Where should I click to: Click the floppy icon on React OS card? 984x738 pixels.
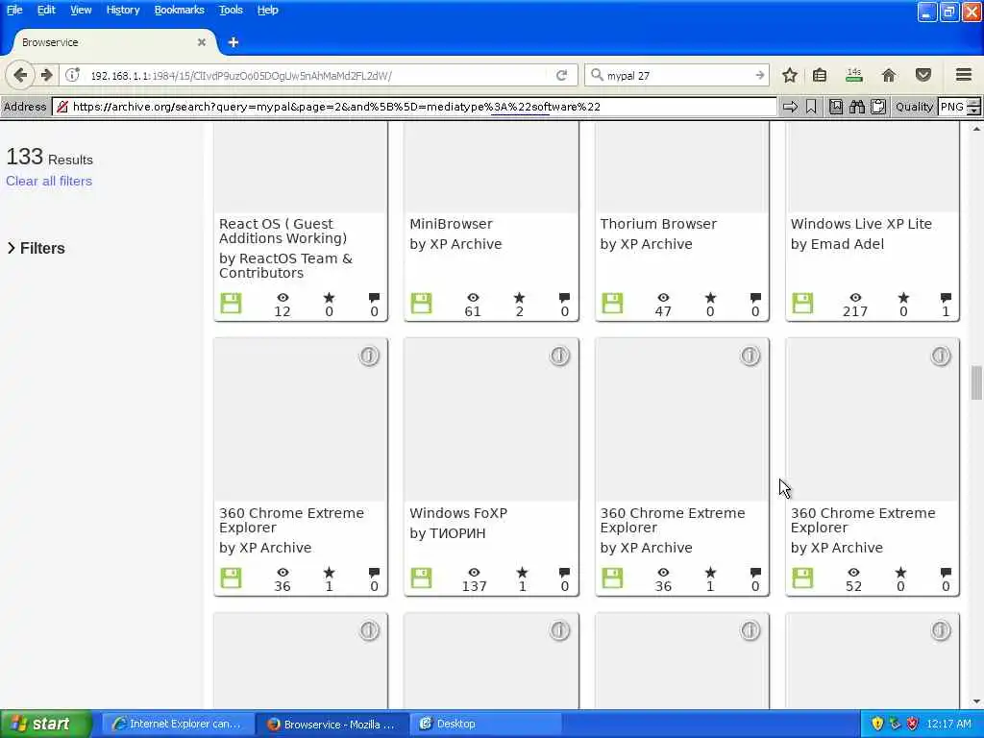coord(231,304)
